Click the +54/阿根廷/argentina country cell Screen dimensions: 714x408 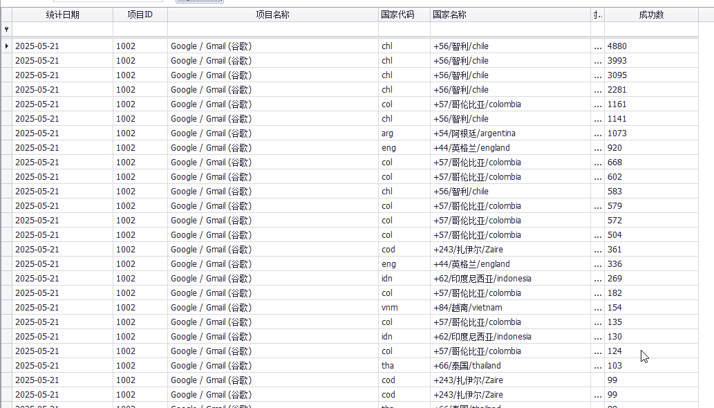tap(511, 133)
